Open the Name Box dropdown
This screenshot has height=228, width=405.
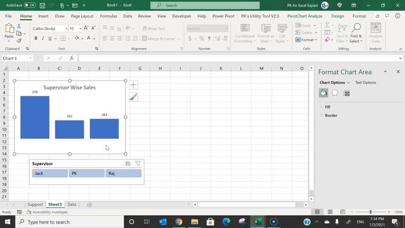point(30,58)
